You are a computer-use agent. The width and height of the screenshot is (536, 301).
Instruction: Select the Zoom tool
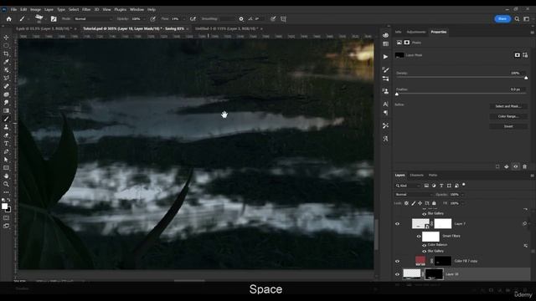(6, 184)
